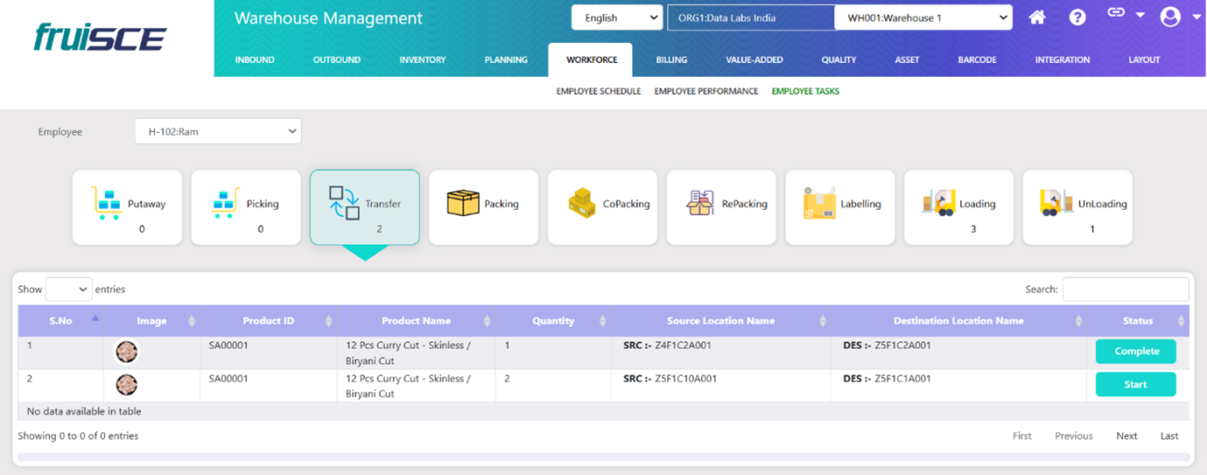
Task: Open the Loading task card
Action: pyautogui.click(x=958, y=206)
